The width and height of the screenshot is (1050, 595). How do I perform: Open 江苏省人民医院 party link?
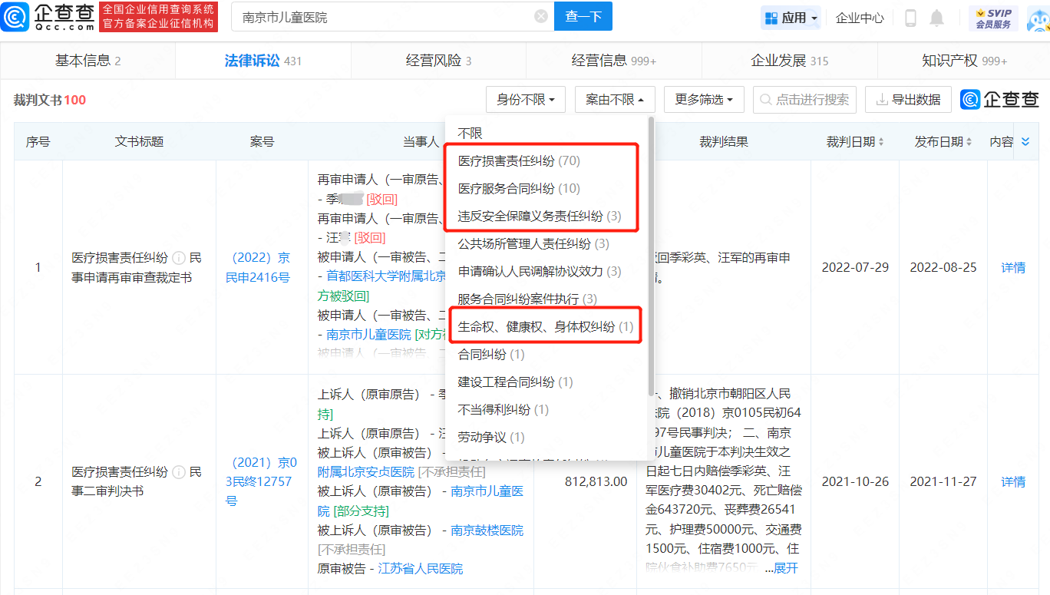coord(421,568)
